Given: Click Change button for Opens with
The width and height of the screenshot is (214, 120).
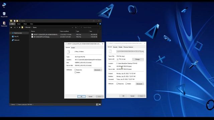Looking at the screenshot, I should [x=138, y=59].
